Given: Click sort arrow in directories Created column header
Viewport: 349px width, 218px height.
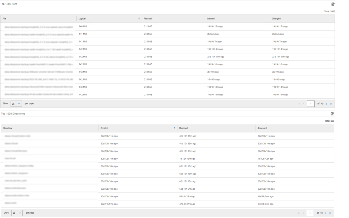Looking at the screenshot, I should pyautogui.click(x=174, y=128).
